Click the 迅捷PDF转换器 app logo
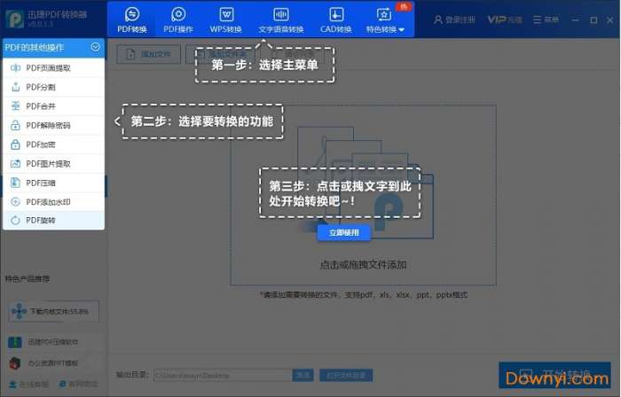 [x=15, y=19]
